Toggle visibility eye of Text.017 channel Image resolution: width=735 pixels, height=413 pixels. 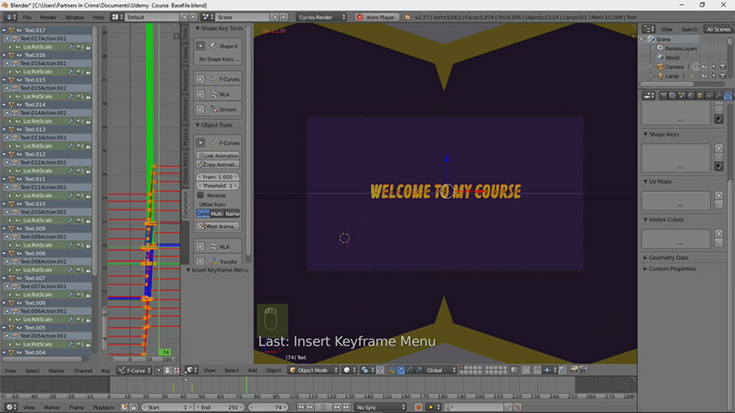point(18,30)
